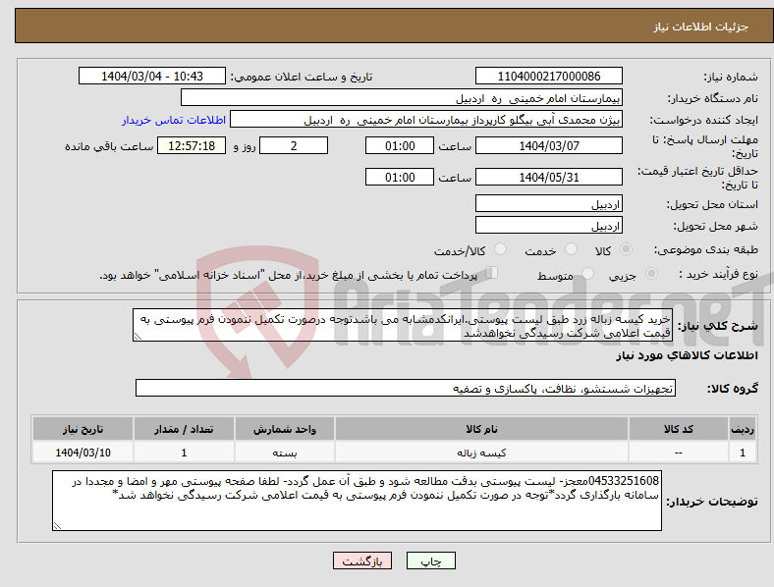Click the تاریخ نیاز column header

[83, 429]
